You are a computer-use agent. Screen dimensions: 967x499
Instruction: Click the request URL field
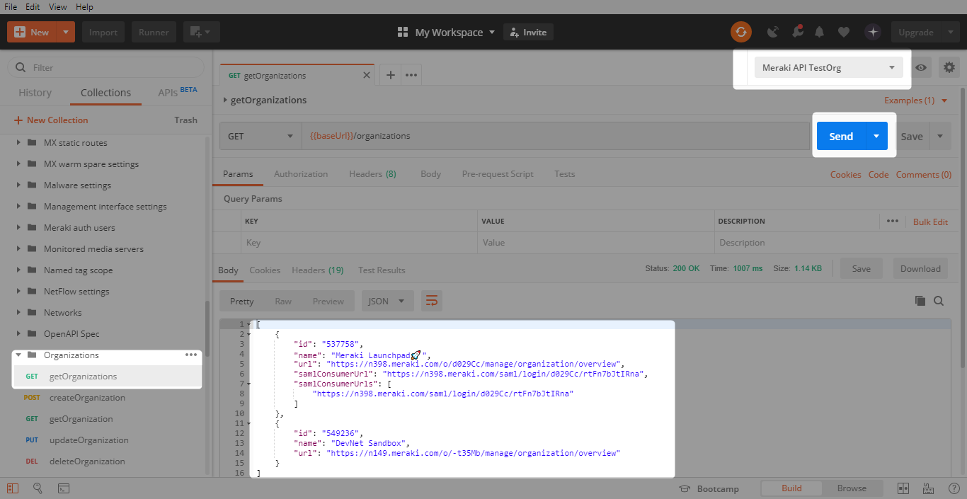point(556,136)
